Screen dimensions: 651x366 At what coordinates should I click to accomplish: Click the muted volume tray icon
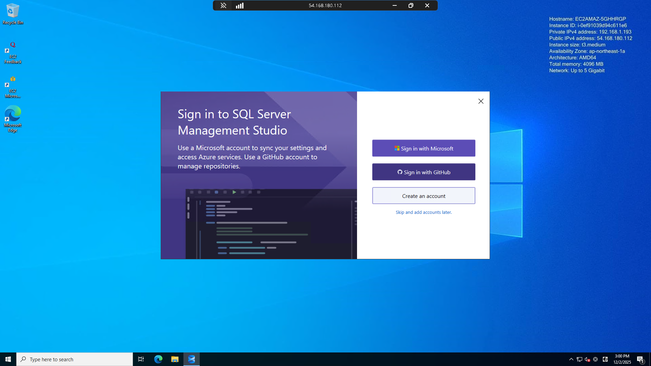[587, 359]
